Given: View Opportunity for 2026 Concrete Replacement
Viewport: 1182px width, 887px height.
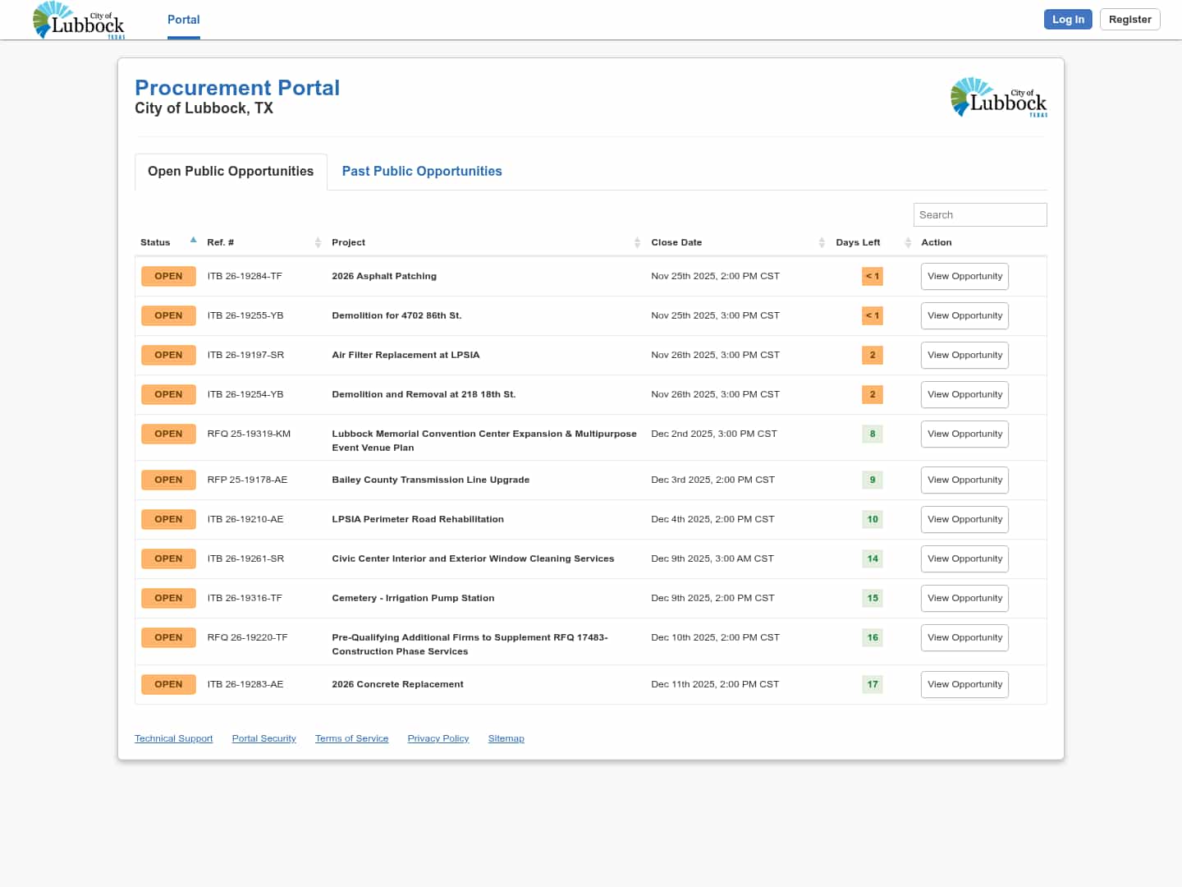Looking at the screenshot, I should point(964,684).
